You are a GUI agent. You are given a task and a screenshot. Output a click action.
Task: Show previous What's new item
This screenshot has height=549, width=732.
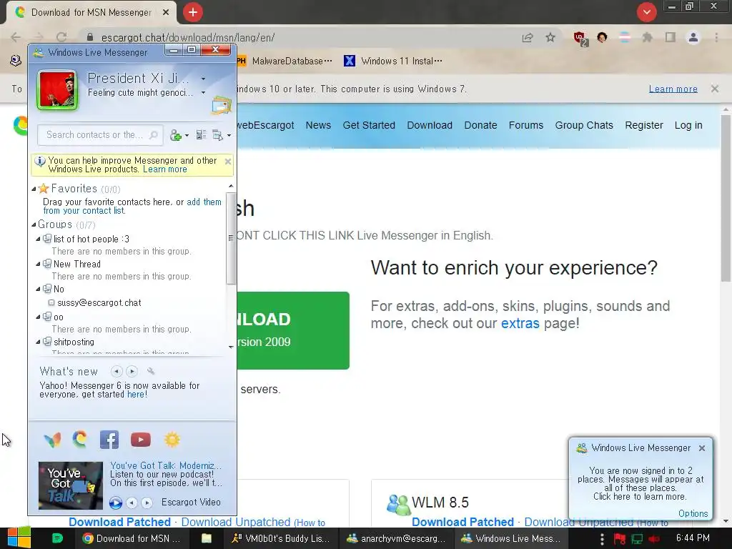pos(117,371)
